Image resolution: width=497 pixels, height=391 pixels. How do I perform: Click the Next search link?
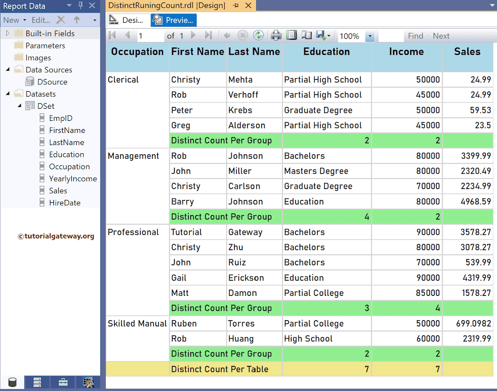pos(441,35)
